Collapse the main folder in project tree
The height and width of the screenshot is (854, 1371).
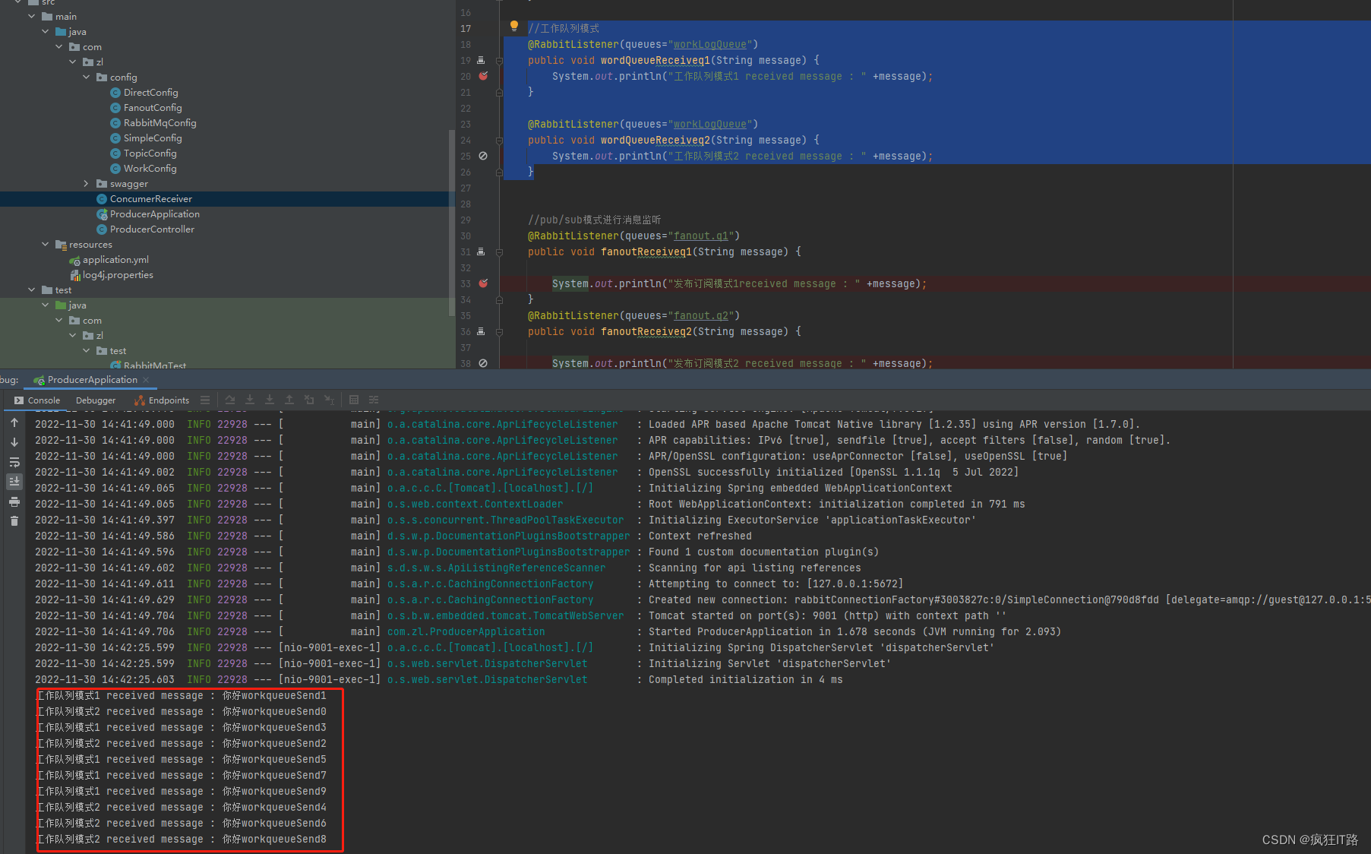32,16
